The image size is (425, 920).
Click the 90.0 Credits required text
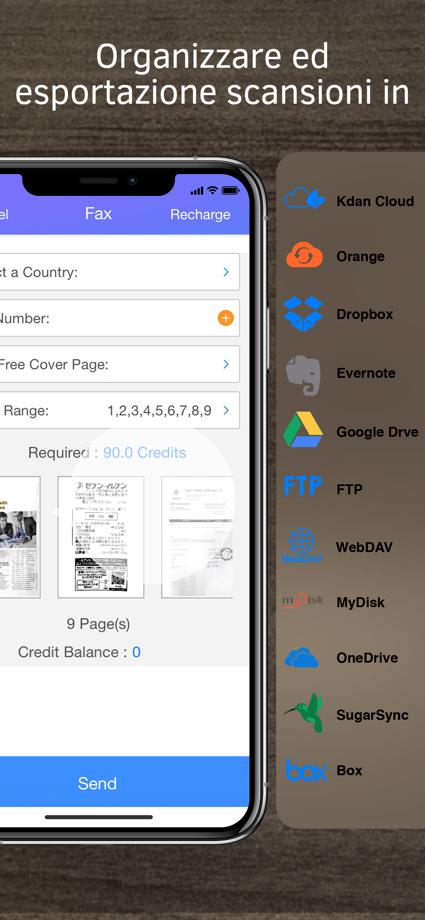(145, 453)
